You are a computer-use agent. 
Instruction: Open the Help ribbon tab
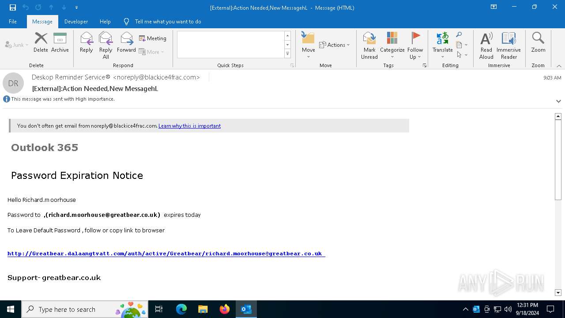105,22
